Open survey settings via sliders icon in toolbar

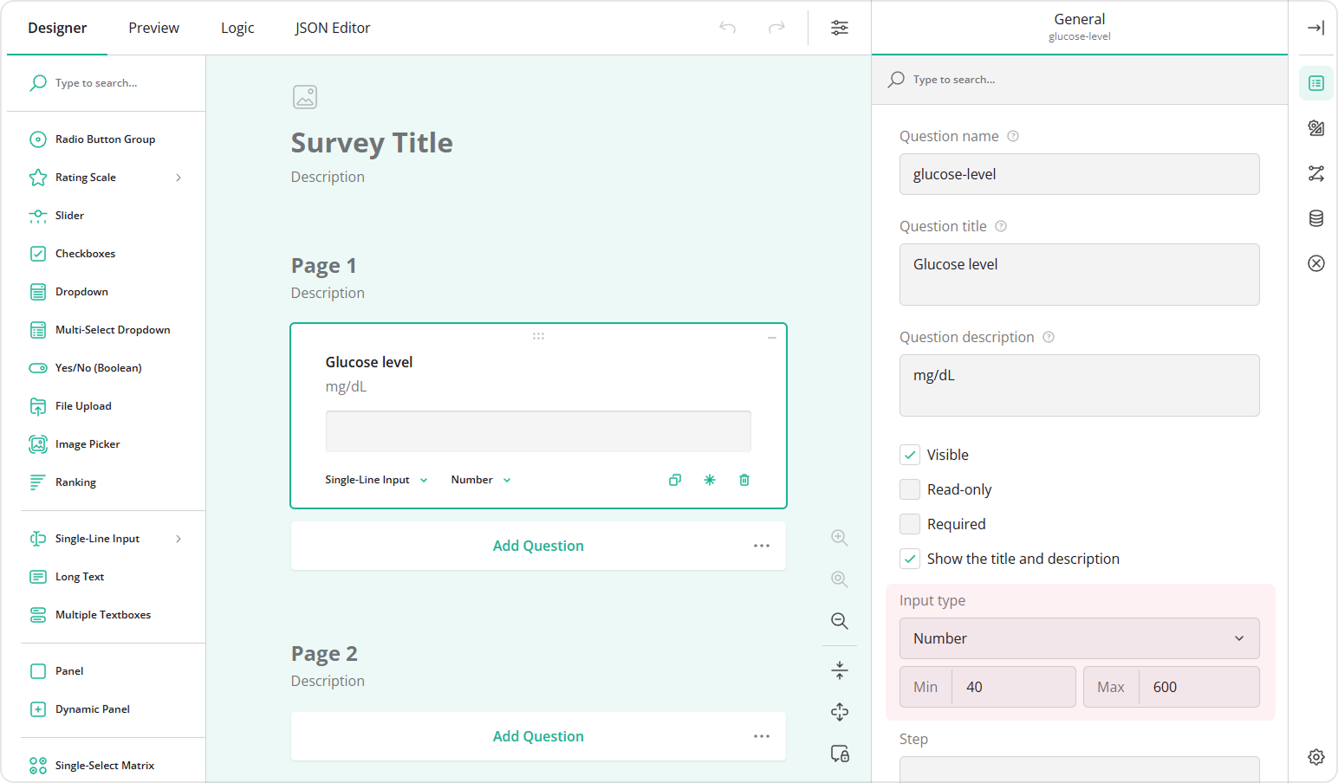839,27
